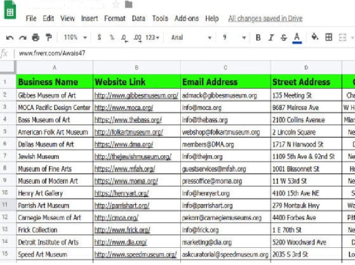Image resolution: width=355 pixels, height=265 pixels.
Task: Open the font size 9 dropdown
Action: 234,37
